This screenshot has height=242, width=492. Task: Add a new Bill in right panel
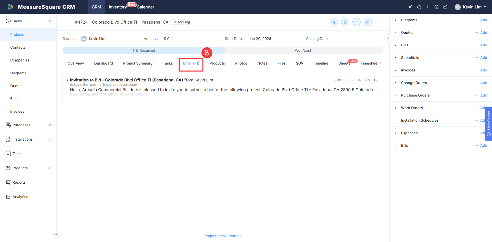(x=481, y=145)
